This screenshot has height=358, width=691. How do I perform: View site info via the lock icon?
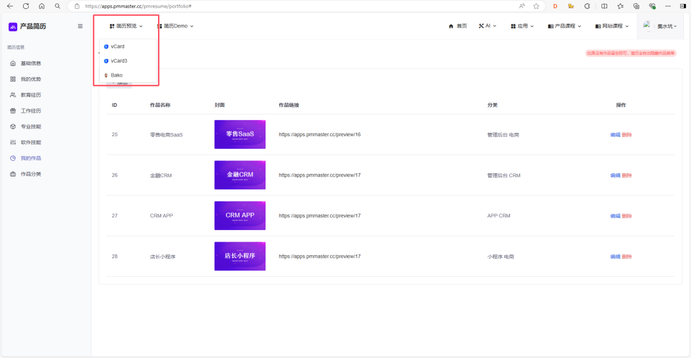[x=77, y=6]
